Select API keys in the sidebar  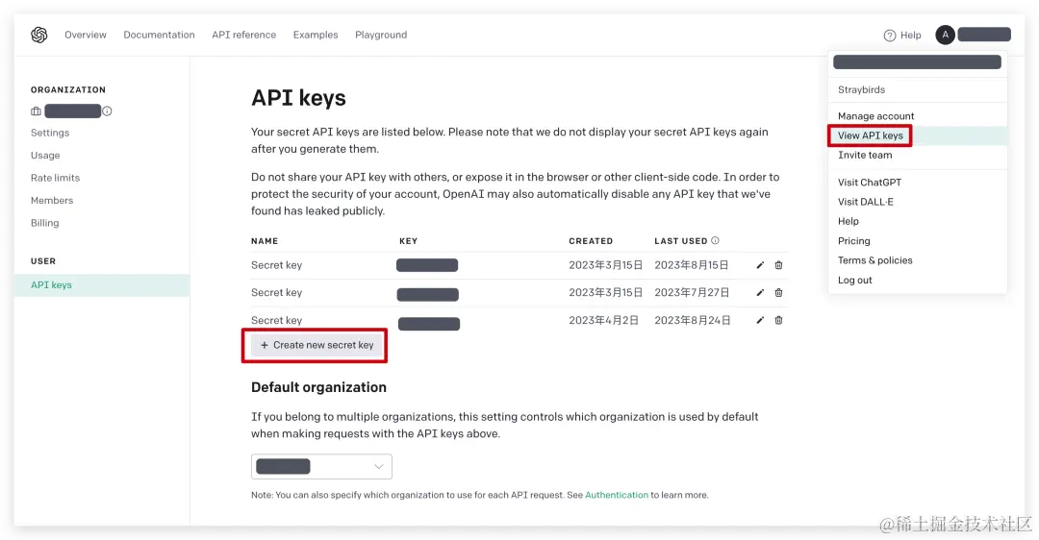point(102,285)
